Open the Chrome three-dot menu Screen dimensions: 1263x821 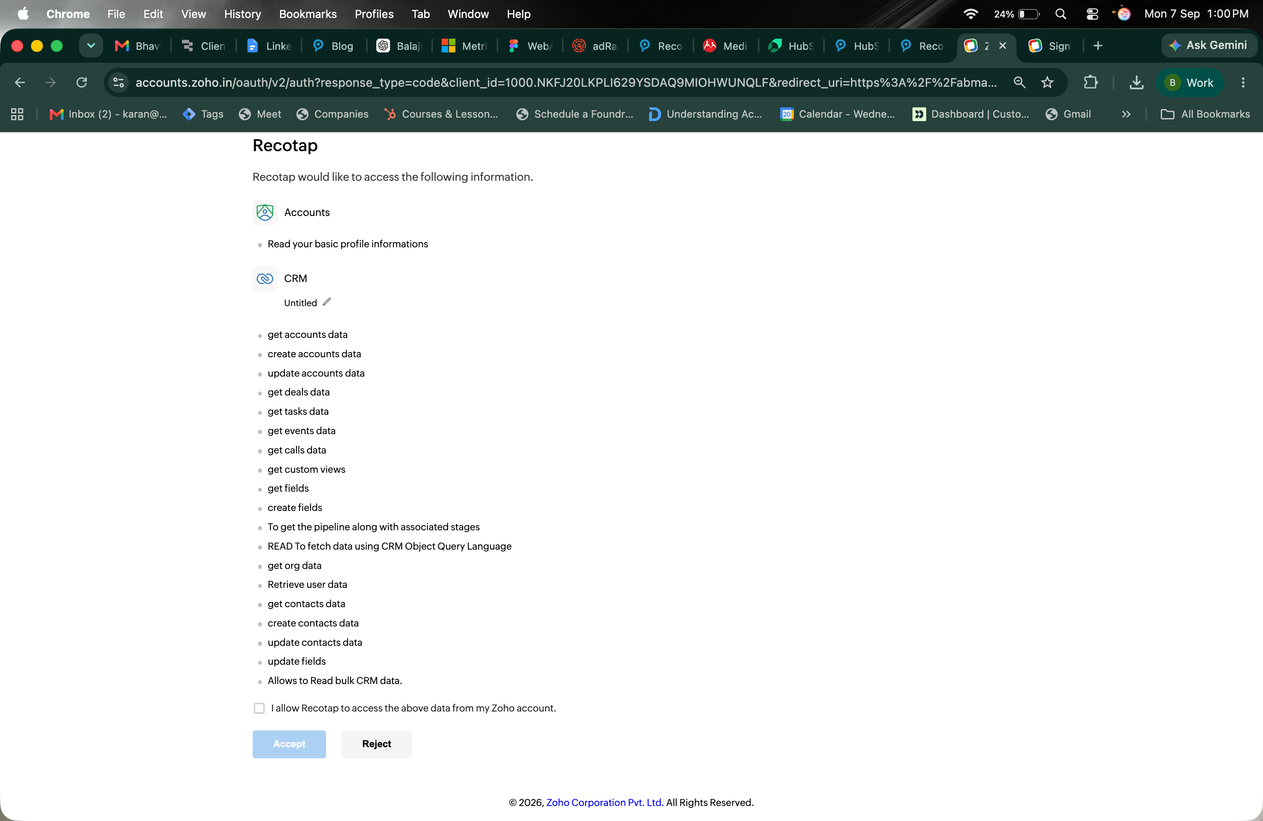(1243, 82)
